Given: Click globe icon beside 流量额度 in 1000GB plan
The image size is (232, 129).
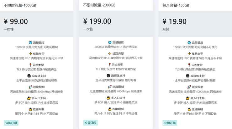Looking at the screenshot, I should [30, 42].
